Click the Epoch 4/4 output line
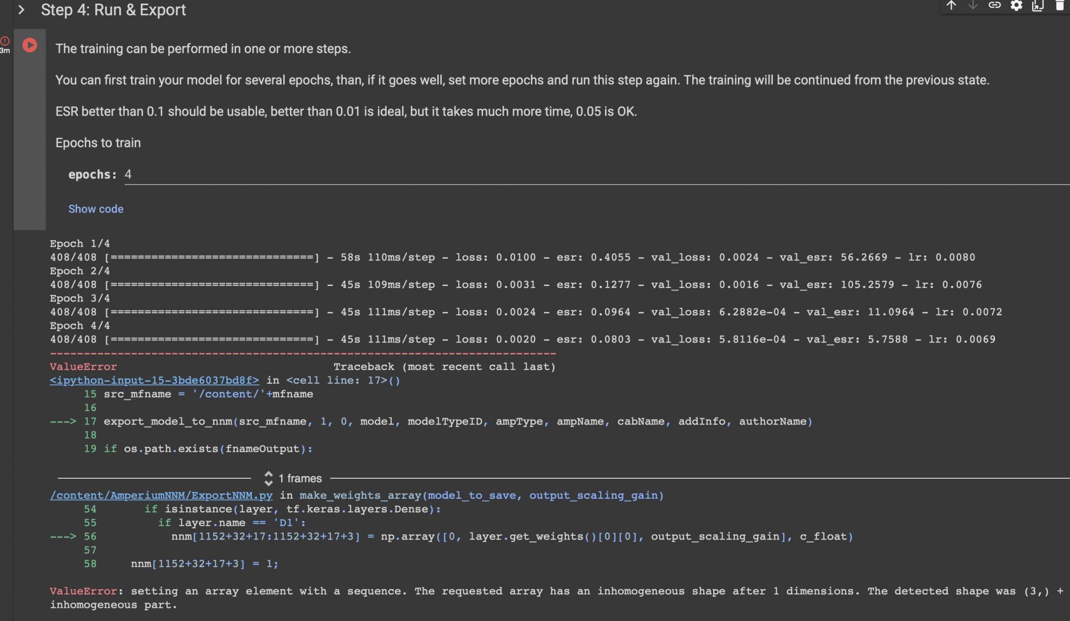 [79, 326]
